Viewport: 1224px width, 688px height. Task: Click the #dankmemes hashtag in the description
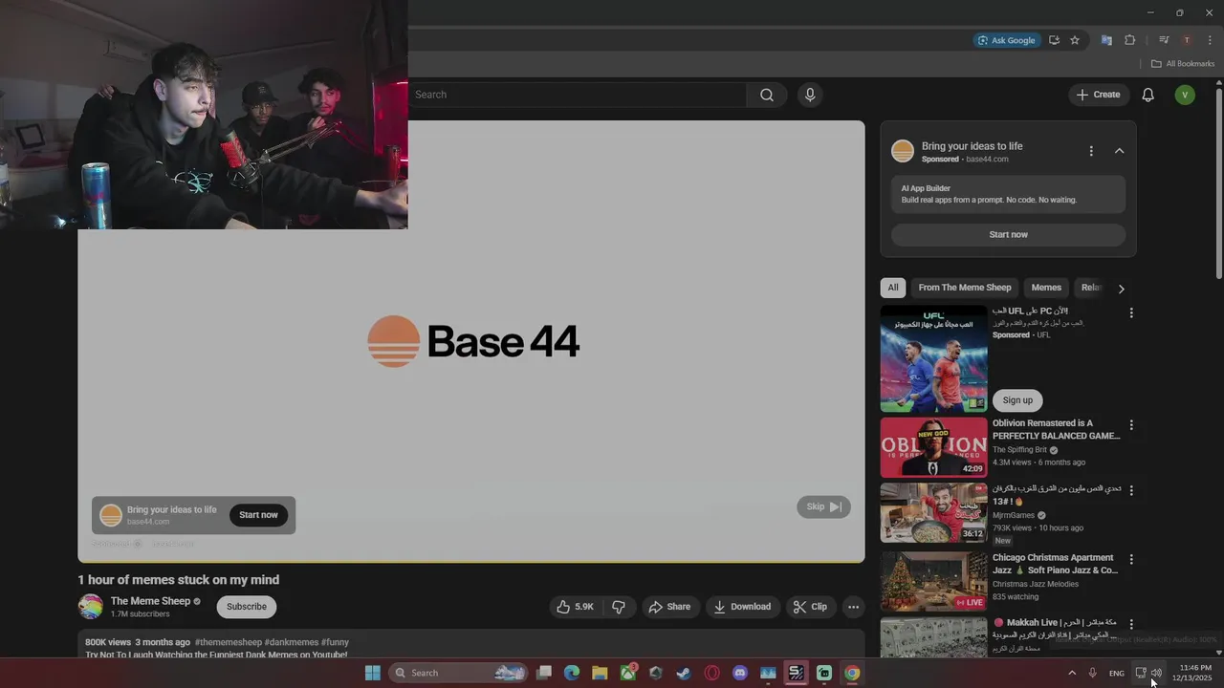pos(291,642)
